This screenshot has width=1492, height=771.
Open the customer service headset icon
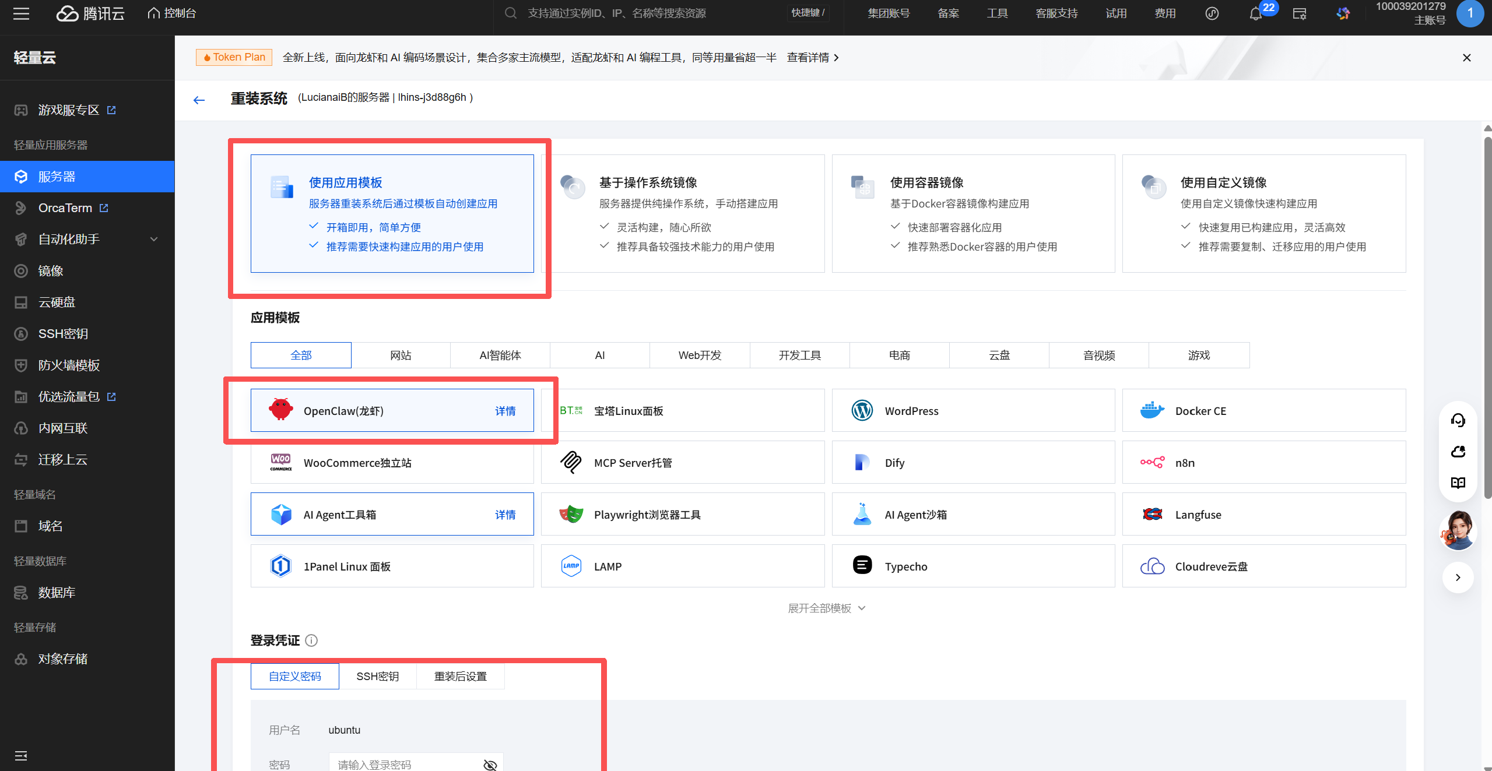click(x=1458, y=420)
